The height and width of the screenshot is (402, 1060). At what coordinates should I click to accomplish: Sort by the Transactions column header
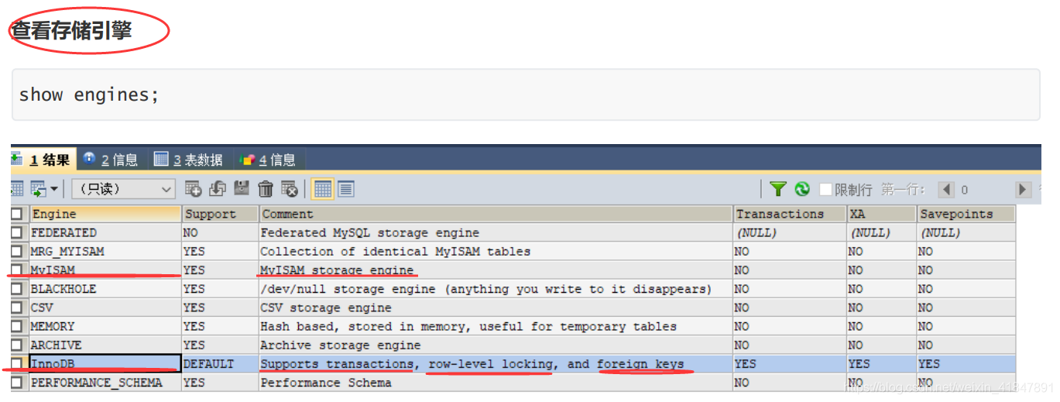(790, 215)
